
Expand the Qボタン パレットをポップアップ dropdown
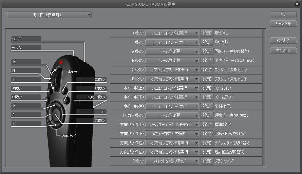point(172,161)
